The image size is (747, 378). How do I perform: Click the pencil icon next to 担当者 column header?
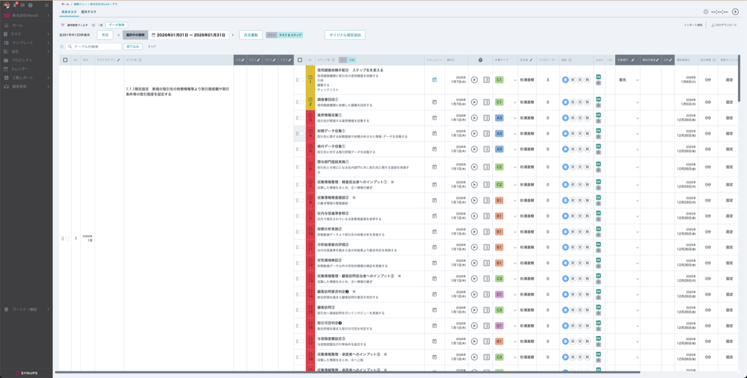pos(532,60)
